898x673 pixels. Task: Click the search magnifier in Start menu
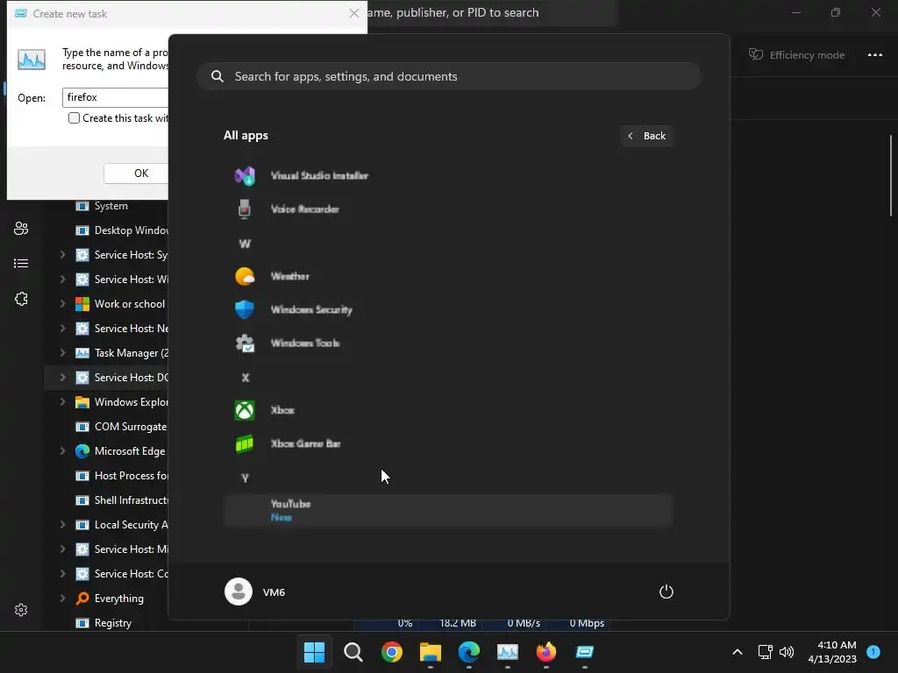(x=217, y=77)
